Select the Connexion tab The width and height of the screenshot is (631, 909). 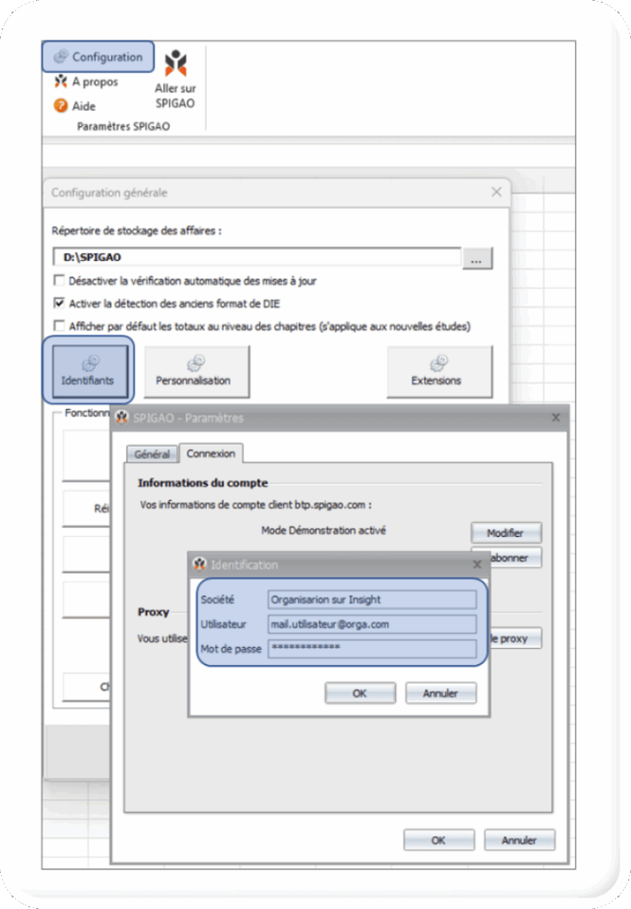click(210, 454)
